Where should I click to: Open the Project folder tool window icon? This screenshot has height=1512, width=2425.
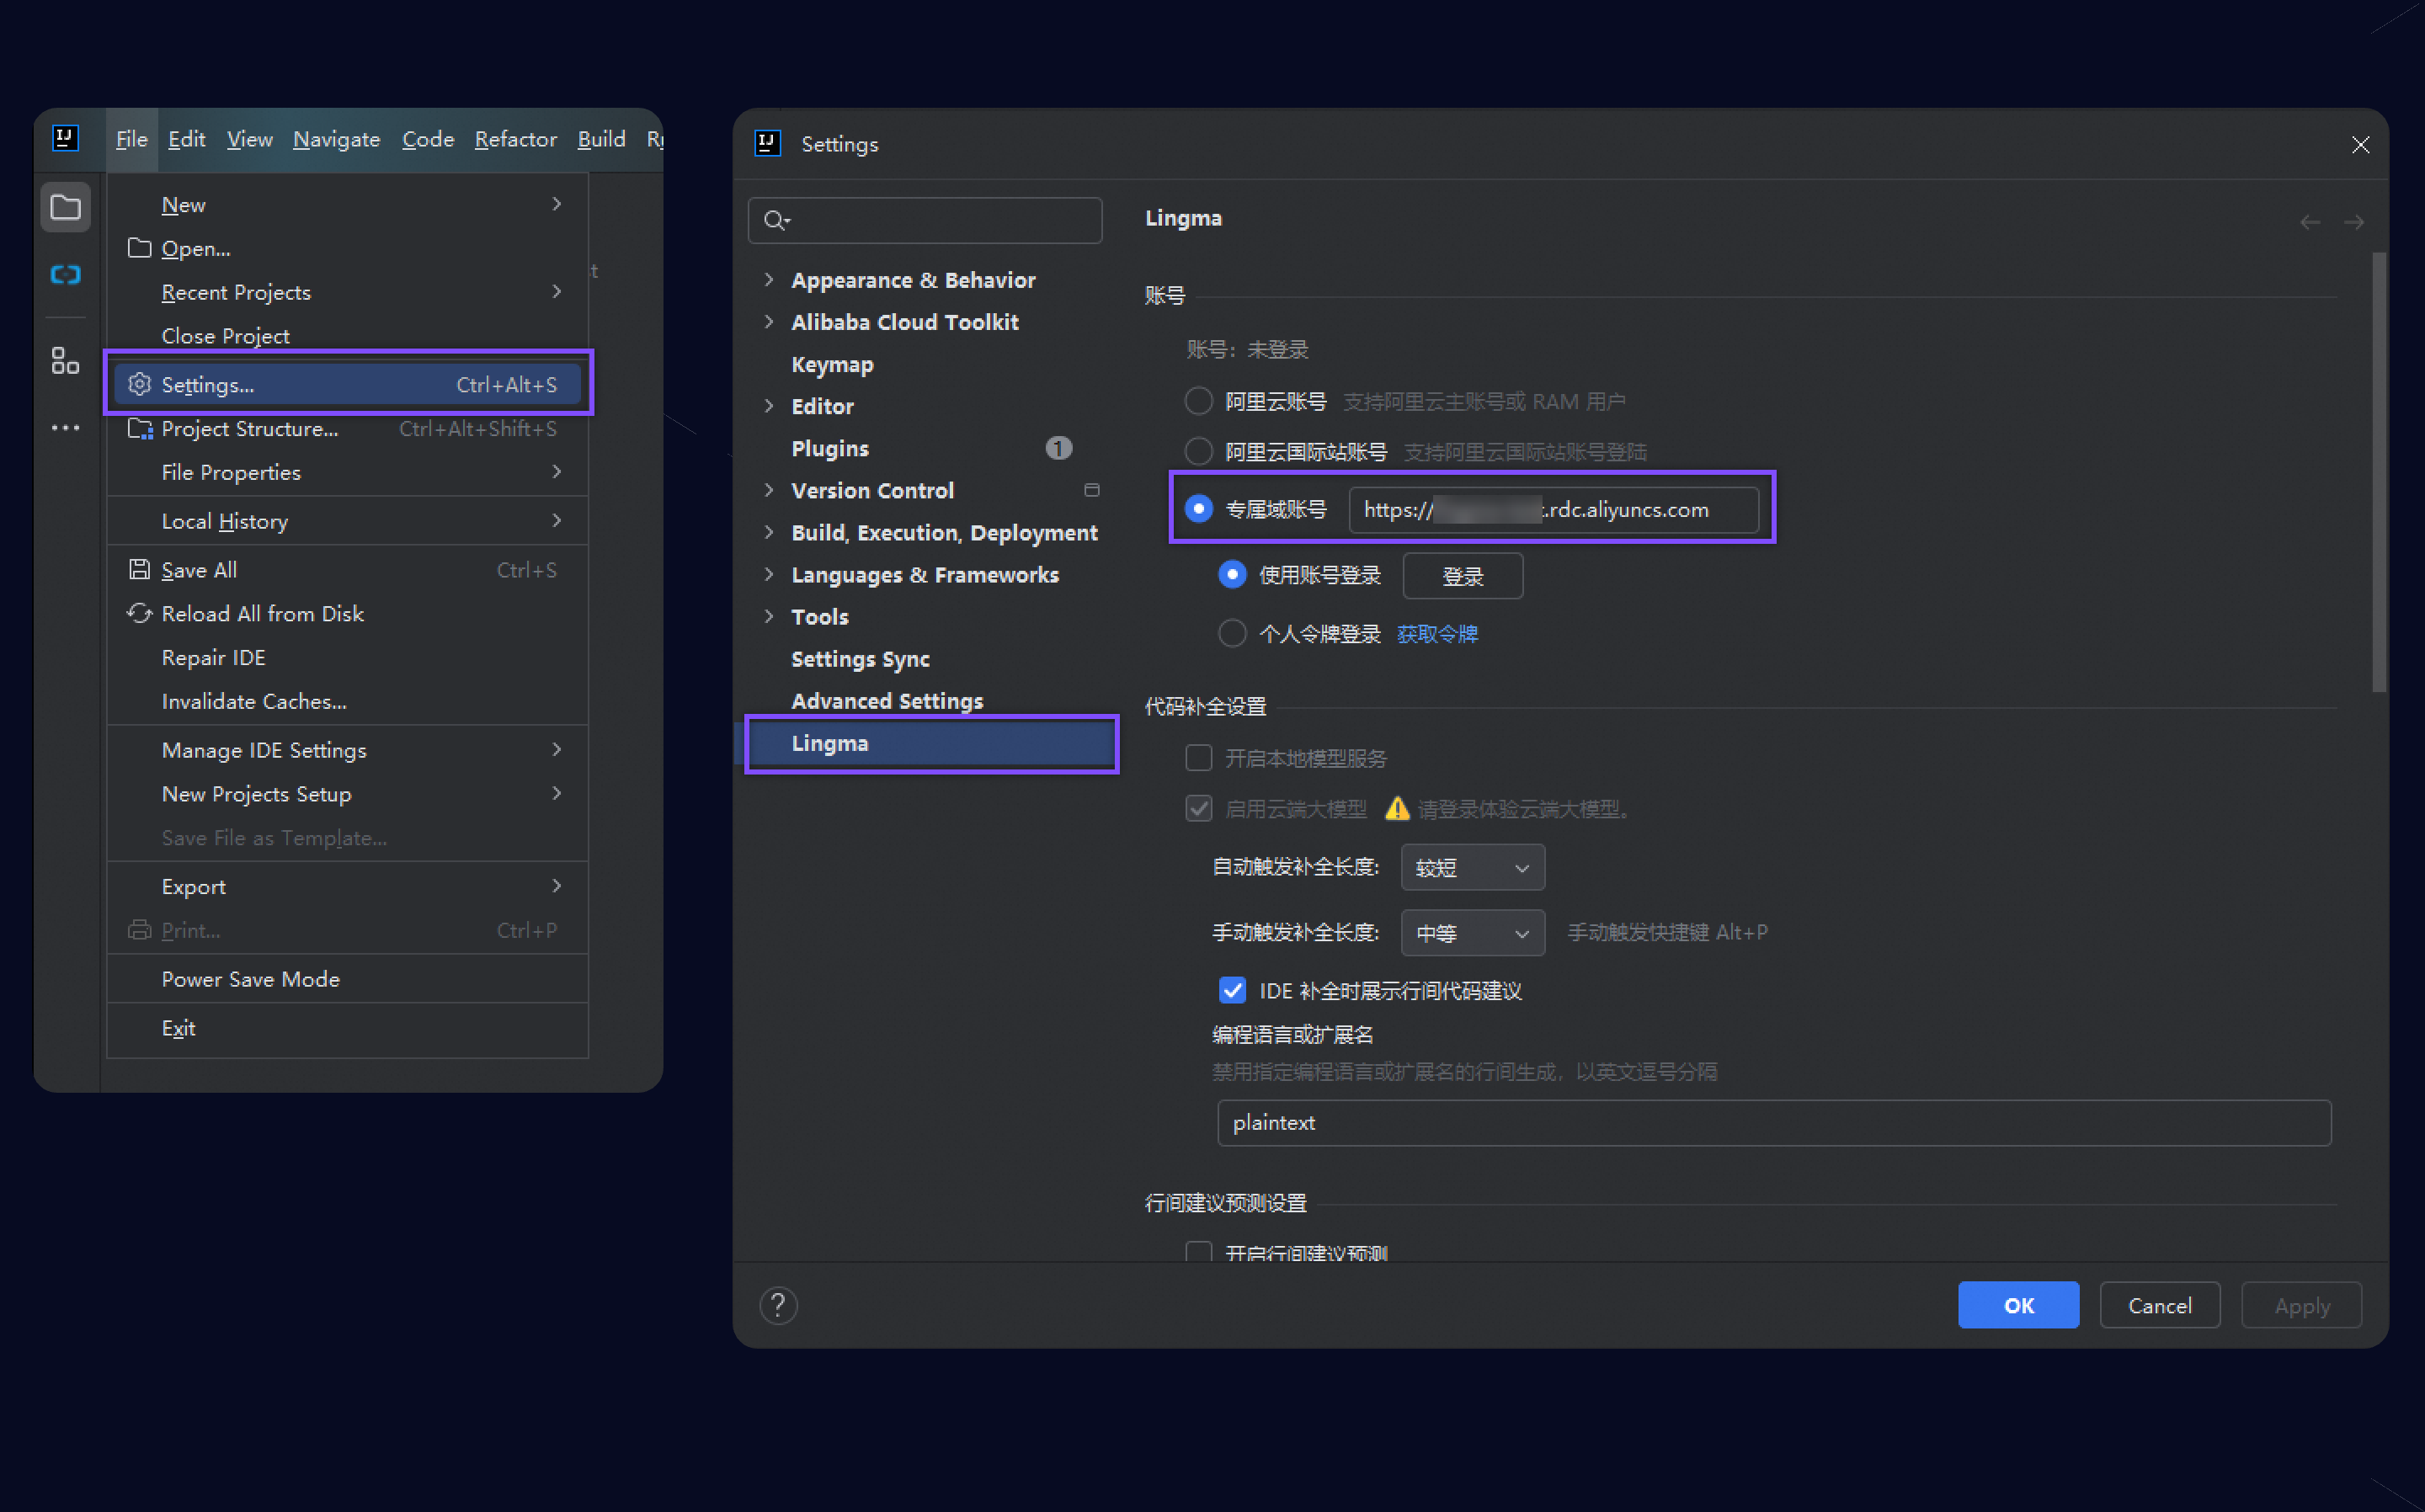[65, 207]
